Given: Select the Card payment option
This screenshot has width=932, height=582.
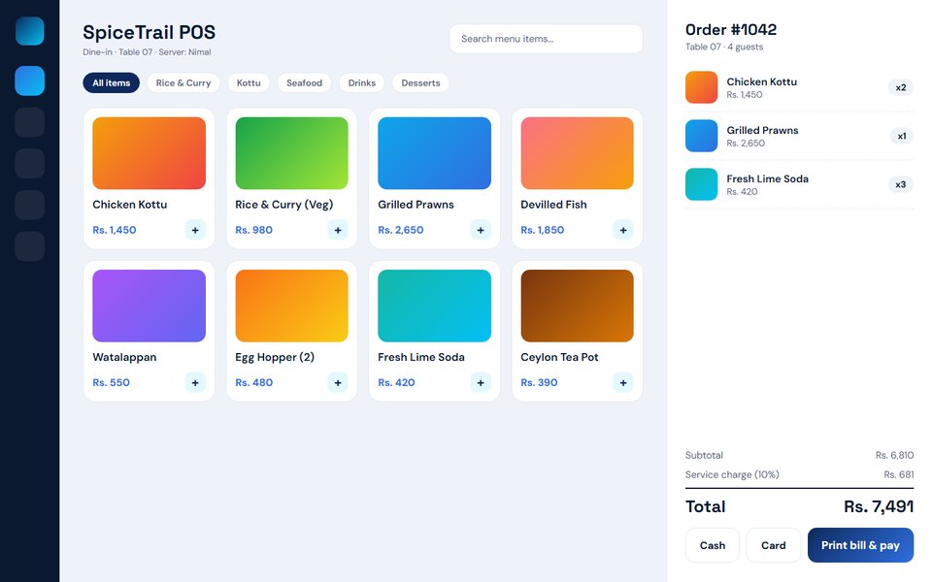Looking at the screenshot, I should [774, 545].
